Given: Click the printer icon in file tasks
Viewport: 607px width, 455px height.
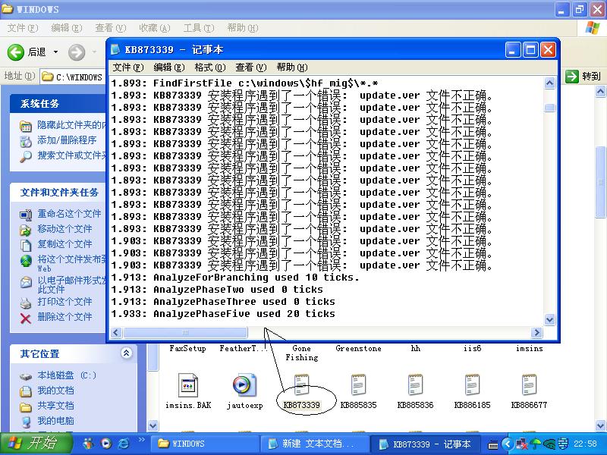Looking at the screenshot, I should (26, 303).
